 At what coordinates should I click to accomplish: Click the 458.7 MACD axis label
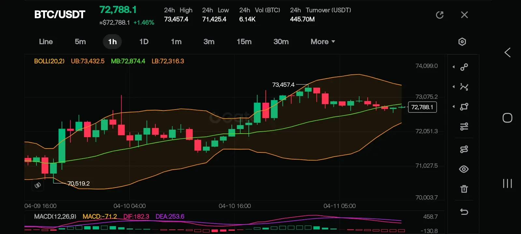coord(430,217)
